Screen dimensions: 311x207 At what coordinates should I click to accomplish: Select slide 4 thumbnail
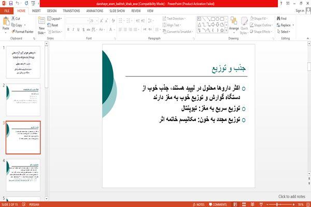[23, 175]
